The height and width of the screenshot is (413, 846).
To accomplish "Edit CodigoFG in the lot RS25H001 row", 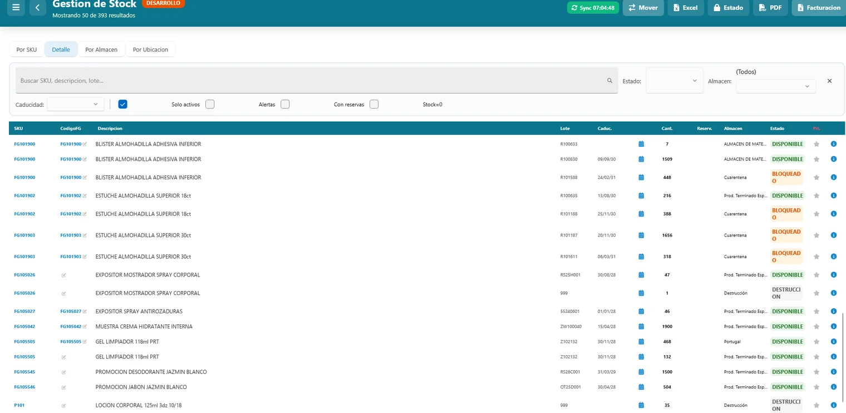I will (63, 275).
